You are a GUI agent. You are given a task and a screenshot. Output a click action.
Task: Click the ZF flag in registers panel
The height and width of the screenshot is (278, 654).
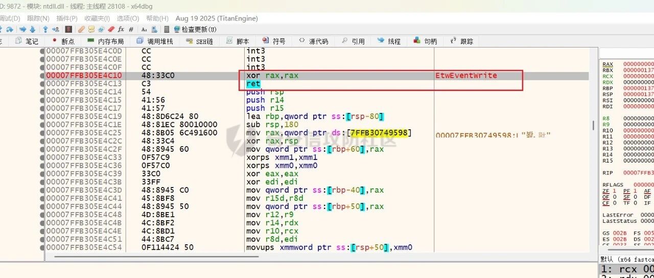[x=605, y=191]
